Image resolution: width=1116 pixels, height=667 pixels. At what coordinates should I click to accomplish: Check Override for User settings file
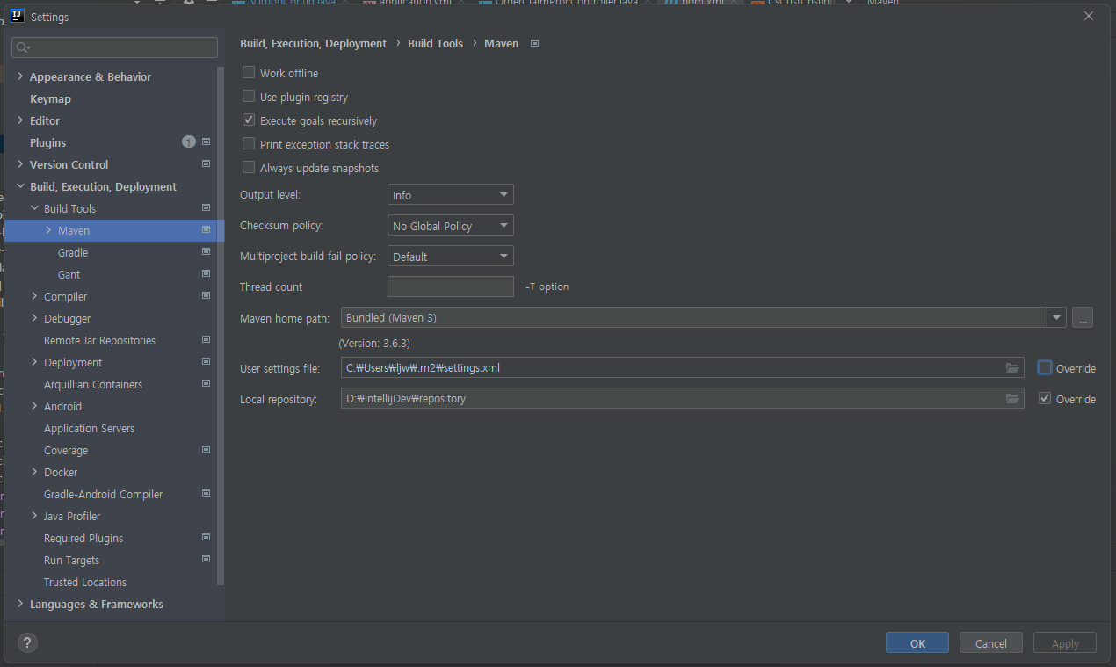point(1045,368)
